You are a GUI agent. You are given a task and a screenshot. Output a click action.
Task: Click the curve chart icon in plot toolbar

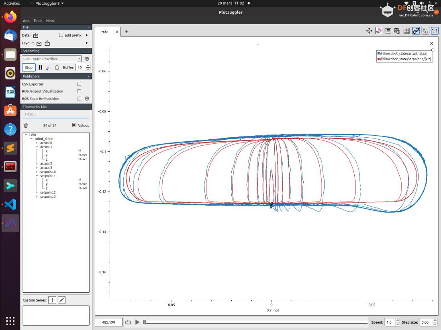tap(379, 31)
